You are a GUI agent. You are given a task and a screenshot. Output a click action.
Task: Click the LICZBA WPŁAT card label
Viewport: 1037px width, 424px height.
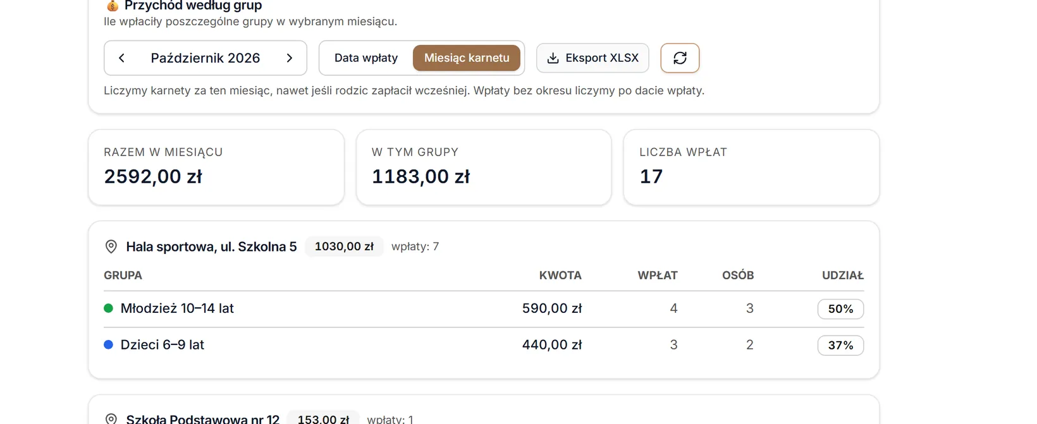click(x=683, y=152)
